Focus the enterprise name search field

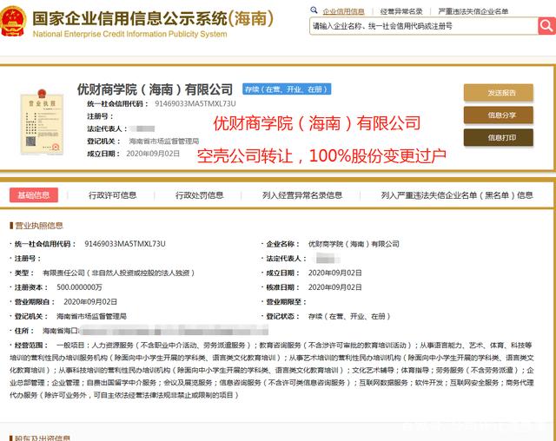point(424,26)
